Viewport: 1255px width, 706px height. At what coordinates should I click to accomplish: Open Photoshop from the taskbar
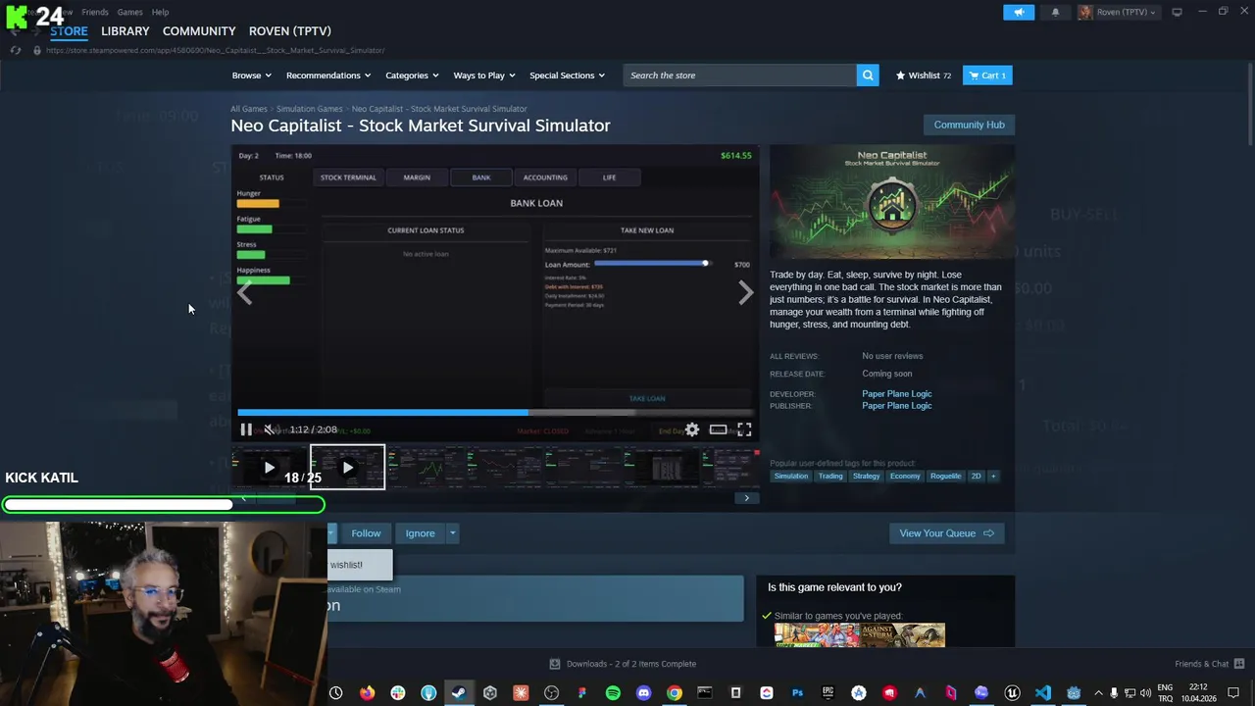(x=797, y=693)
